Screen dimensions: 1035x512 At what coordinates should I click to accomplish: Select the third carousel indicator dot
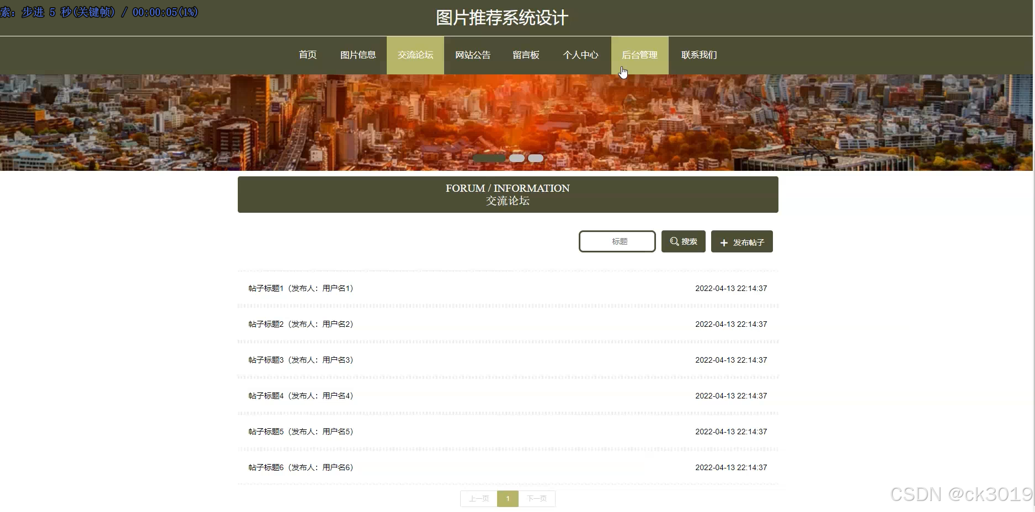(535, 158)
